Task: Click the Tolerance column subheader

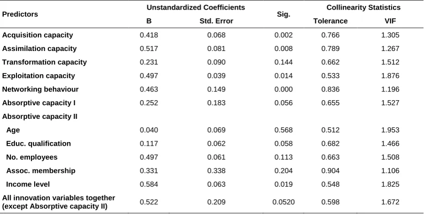Action: 330,21
